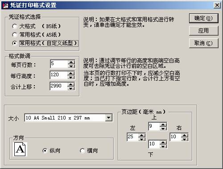223x169 pixels.
Task: Click the top margin field showing 9
Action: point(154,127)
